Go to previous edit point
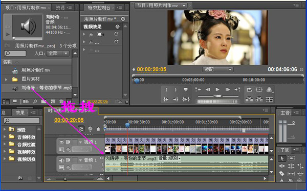Screen dimensions: 307x191 click(198, 90)
